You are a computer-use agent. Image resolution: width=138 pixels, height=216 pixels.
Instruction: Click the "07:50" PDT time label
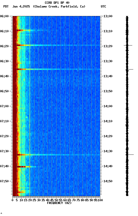(x=4, y=181)
